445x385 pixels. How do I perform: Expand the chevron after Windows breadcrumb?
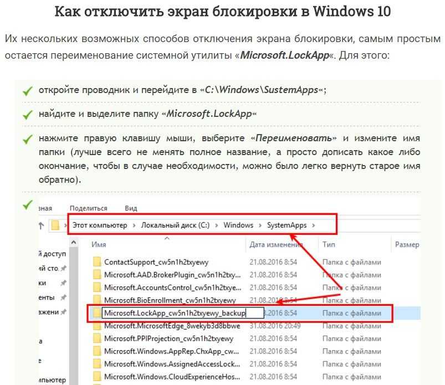click(x=260, y=225)
